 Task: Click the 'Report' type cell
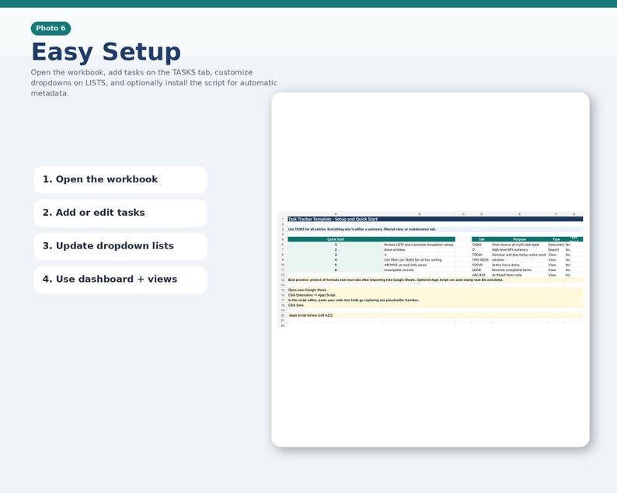point(556,250)
